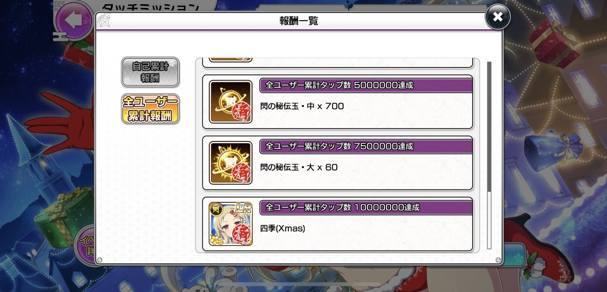Select the 全ユーザー累計報酬 tab
The height and width of the screenshot is (292, 607).
pos(150,109)
